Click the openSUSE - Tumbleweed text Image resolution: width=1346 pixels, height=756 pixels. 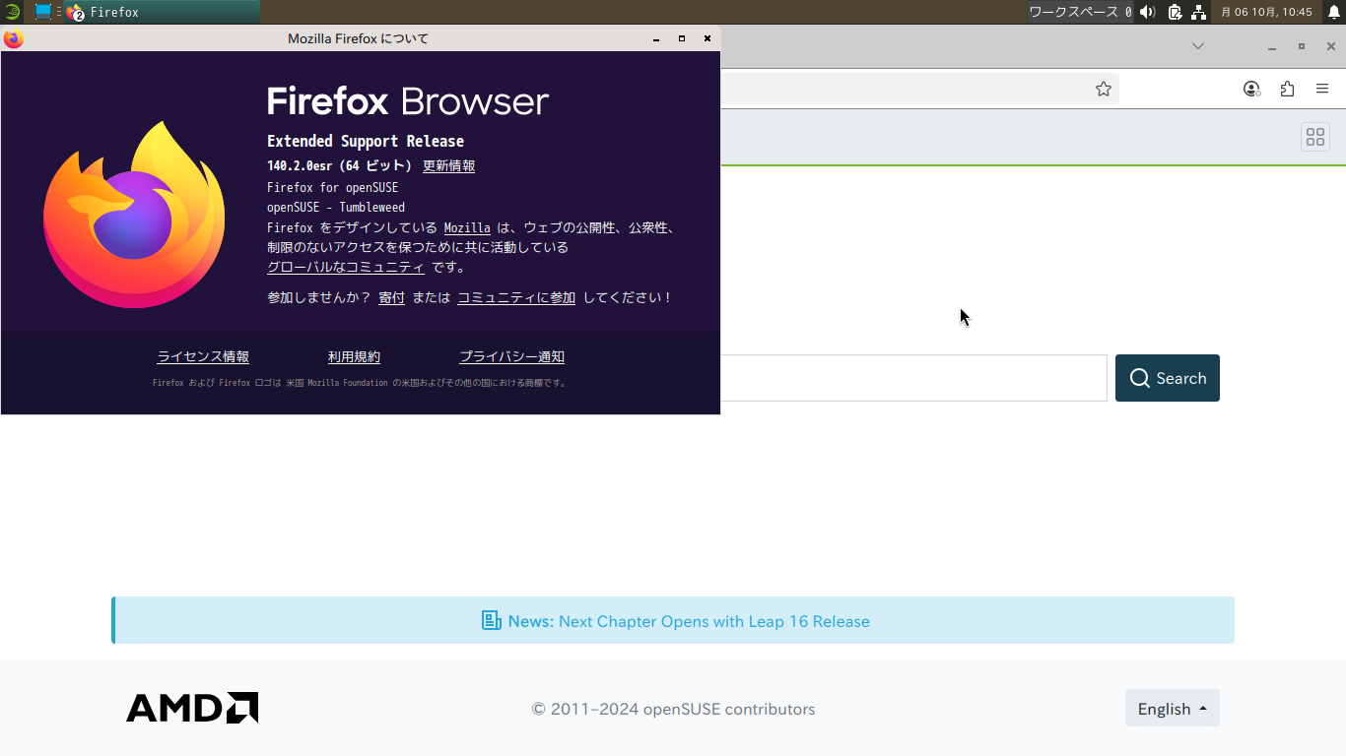[336, 208]
